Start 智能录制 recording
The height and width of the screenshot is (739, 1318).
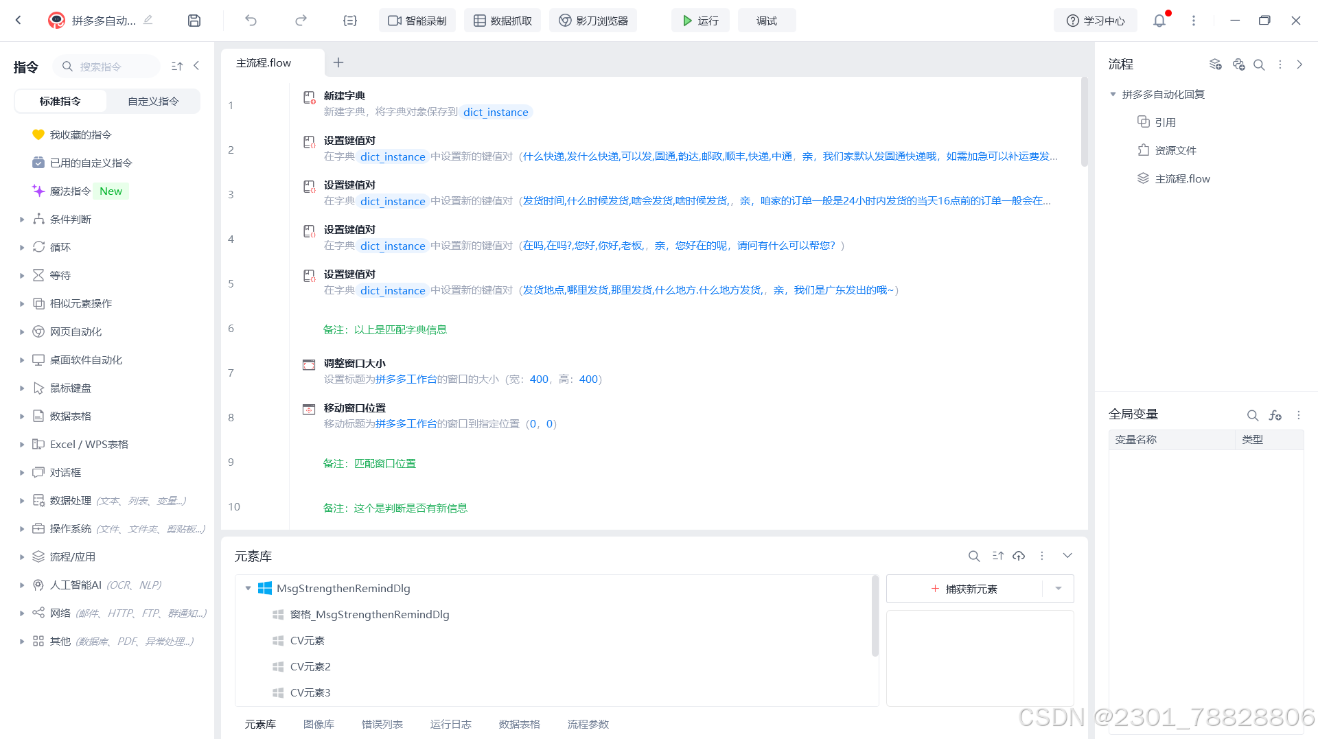coord(417,21)
